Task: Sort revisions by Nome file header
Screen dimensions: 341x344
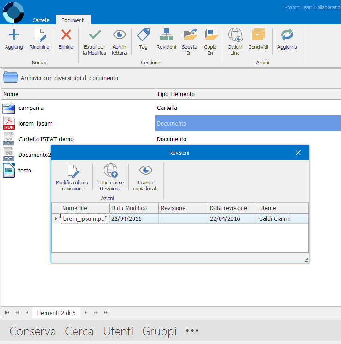Action: tap(85, 208)
